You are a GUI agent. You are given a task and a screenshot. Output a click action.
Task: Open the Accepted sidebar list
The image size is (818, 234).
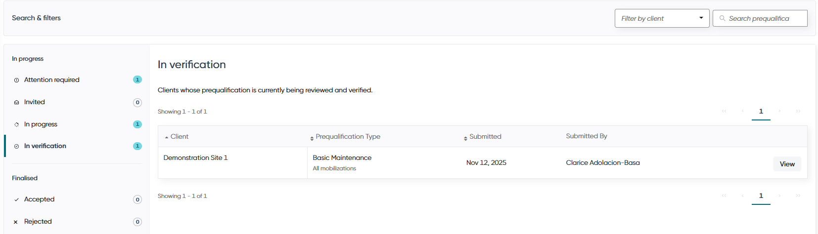pyautogui.click(x=77, y=199)
